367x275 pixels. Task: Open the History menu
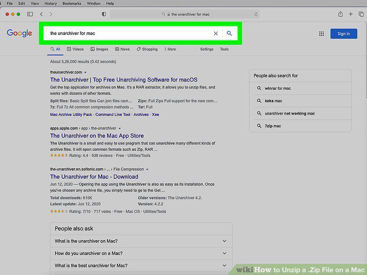pos(50,3)
